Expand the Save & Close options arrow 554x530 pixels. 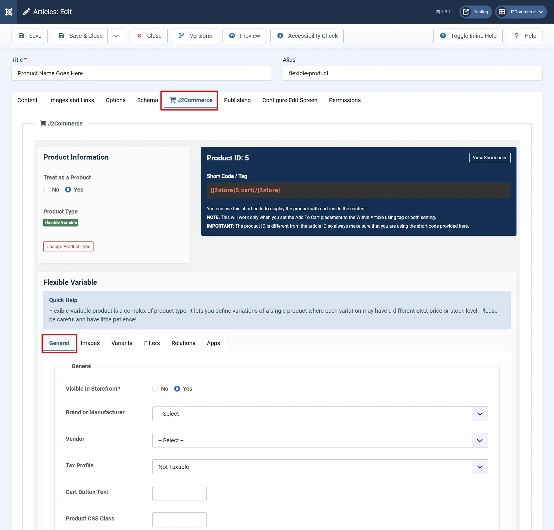[116, 36]
